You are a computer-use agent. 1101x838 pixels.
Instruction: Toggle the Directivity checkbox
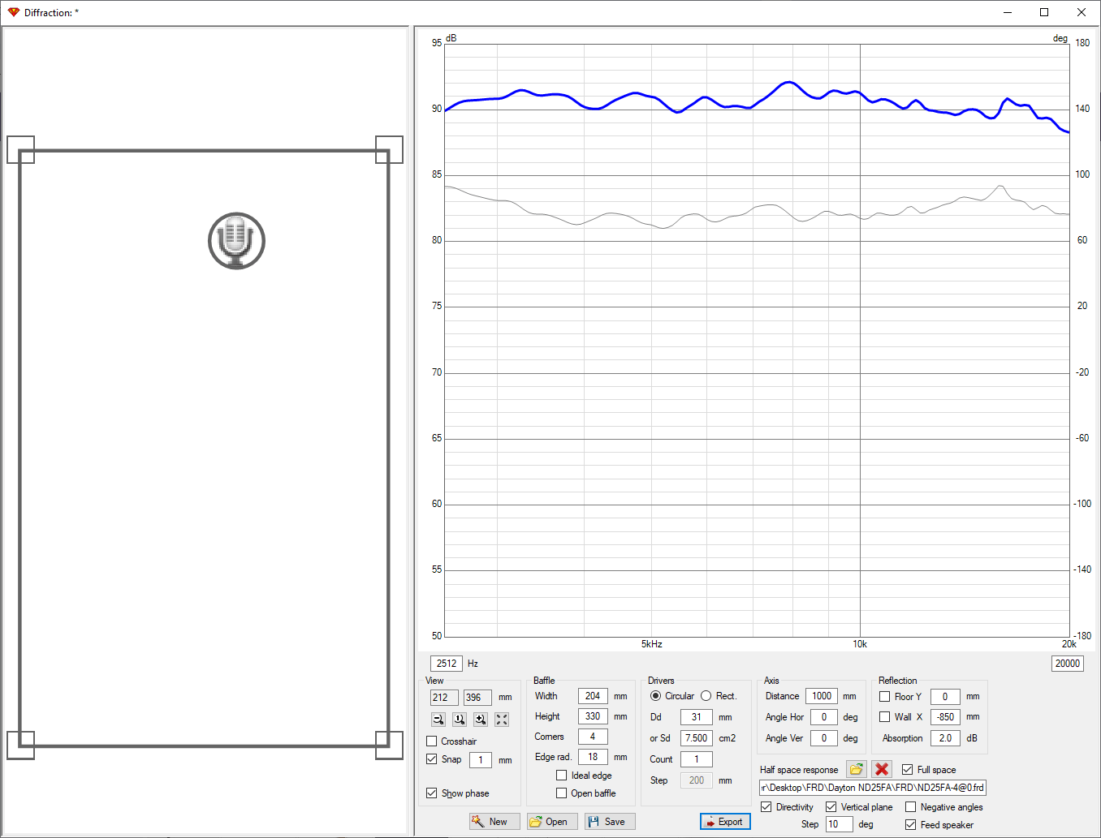pyautogui.click(x=766, y=807)
